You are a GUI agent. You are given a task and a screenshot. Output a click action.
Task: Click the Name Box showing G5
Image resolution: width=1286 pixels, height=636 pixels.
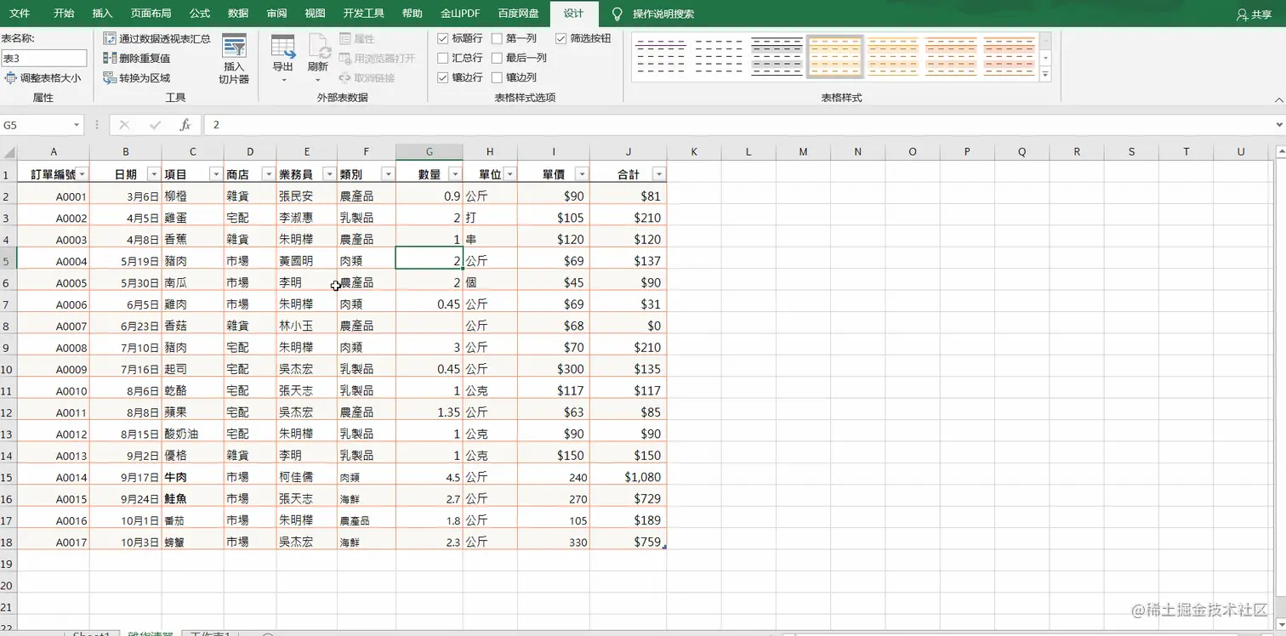pyautogui.click(x=36, y=125)
